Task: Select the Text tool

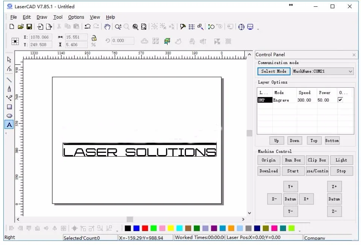Action: click(x=9, y=125)
